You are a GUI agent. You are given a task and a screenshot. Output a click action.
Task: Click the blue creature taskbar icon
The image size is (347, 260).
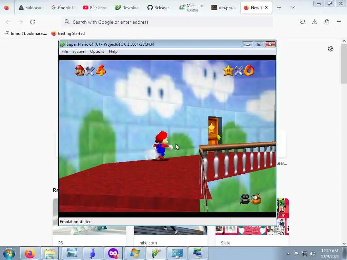93,253
